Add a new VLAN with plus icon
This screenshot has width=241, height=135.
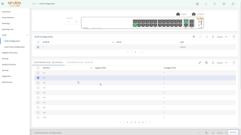[194, 37]
